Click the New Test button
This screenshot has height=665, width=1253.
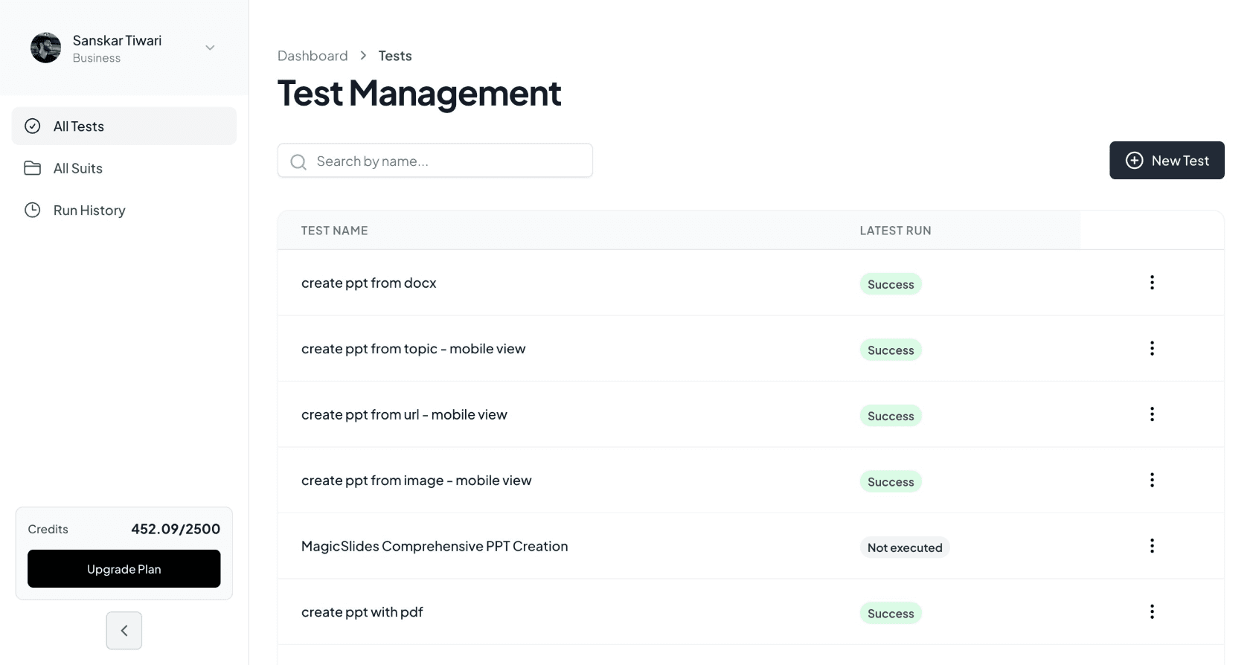coord(1167,161)
